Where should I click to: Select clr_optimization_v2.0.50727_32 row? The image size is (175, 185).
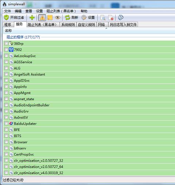pyautogui.click(x=89, y=161)
